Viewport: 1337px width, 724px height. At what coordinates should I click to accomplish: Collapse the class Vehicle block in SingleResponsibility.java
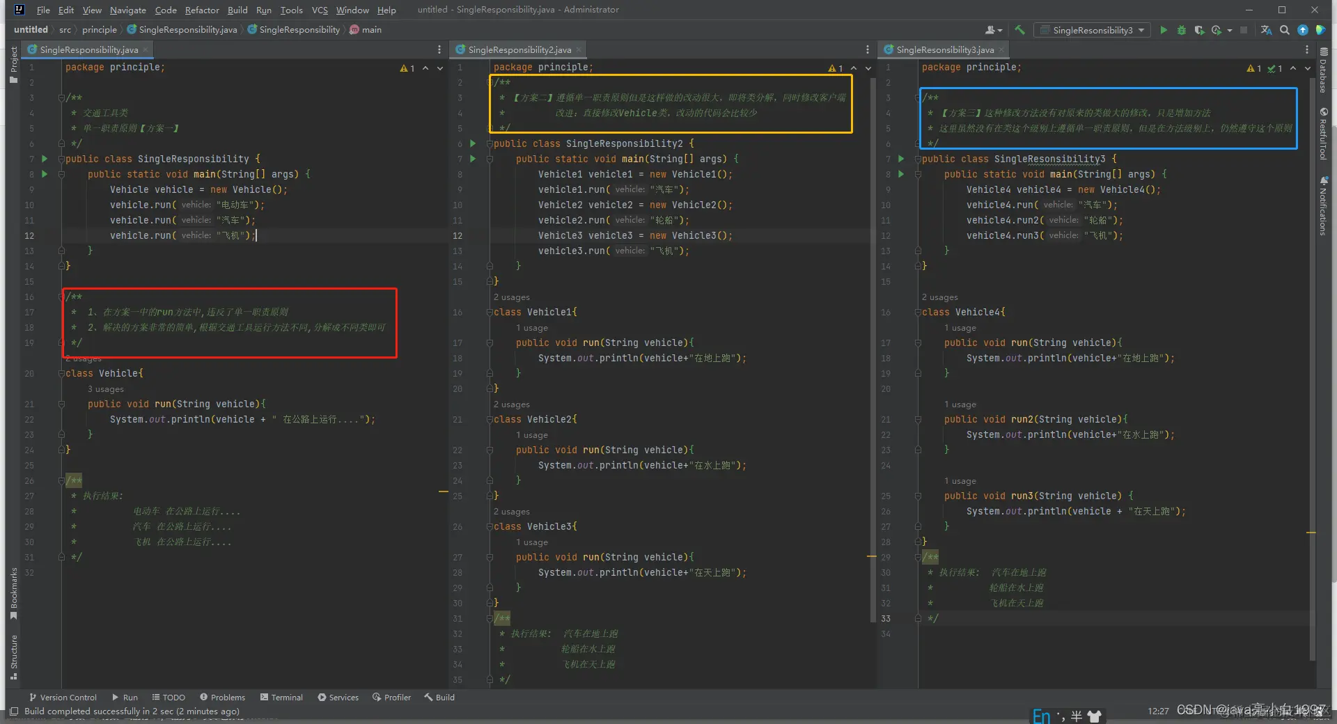[x=61, y=373]
